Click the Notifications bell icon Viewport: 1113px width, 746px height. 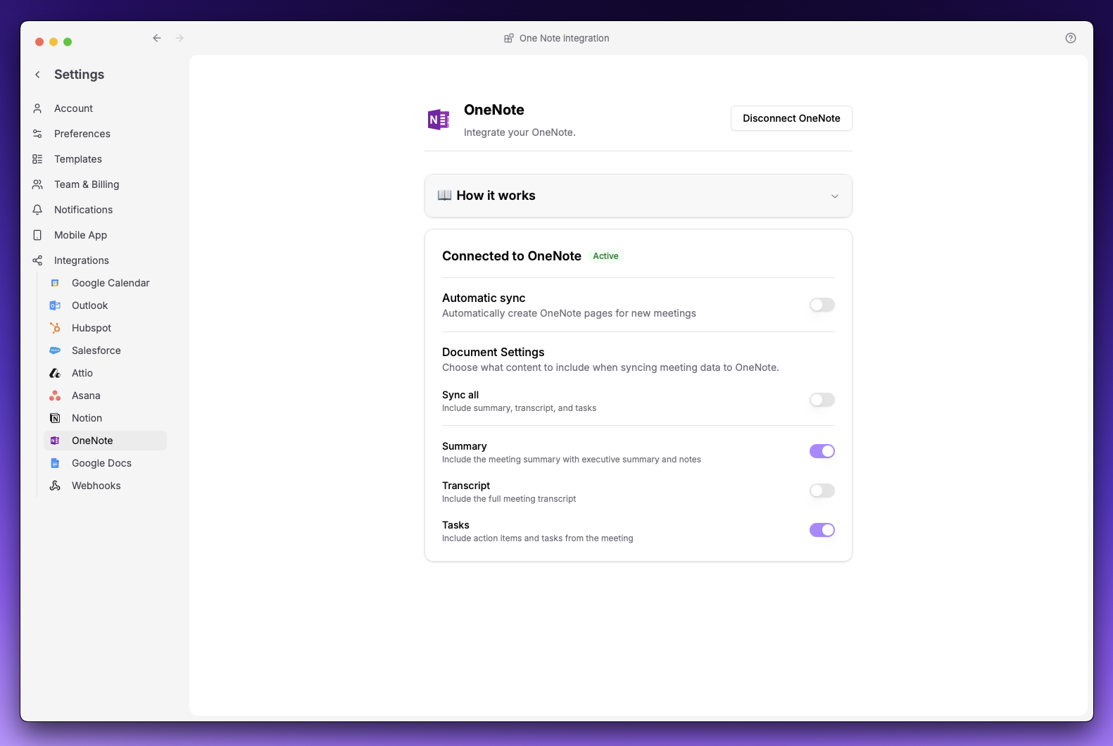(x=37, y=210)
